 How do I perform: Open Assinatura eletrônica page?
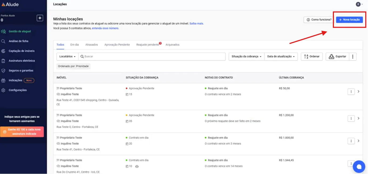(22, 61)
